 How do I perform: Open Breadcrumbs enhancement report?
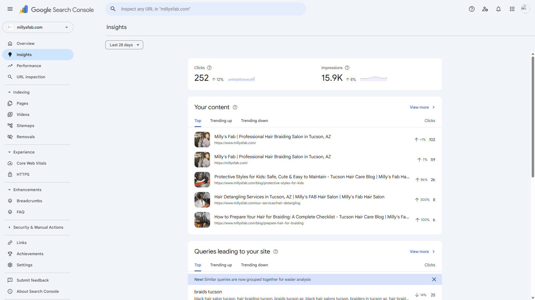pyautogui.click(x=38, y=201)
